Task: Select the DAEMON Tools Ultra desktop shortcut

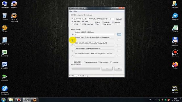Action: [14, 18]
